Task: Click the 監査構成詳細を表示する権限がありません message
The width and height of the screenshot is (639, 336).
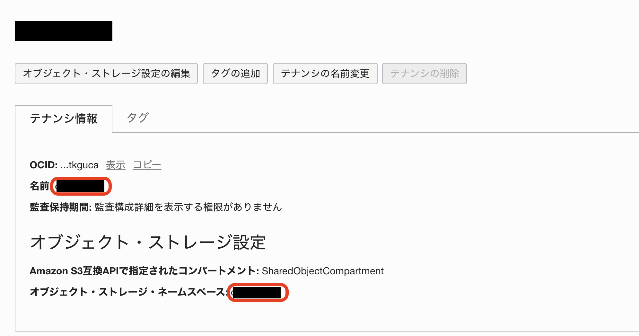Action: pyautogui.click(x=188, y=207)
